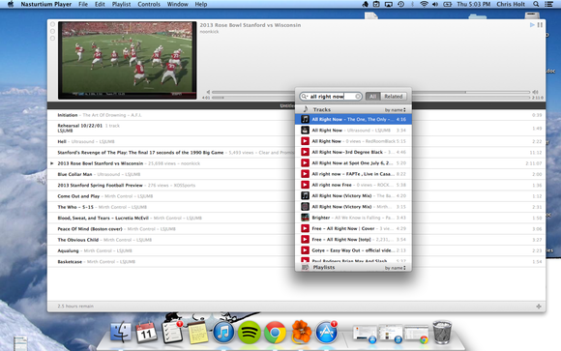
Task: Click YouTube icon for All Right Now-3rd Degree Black
Action: (305, 152)
